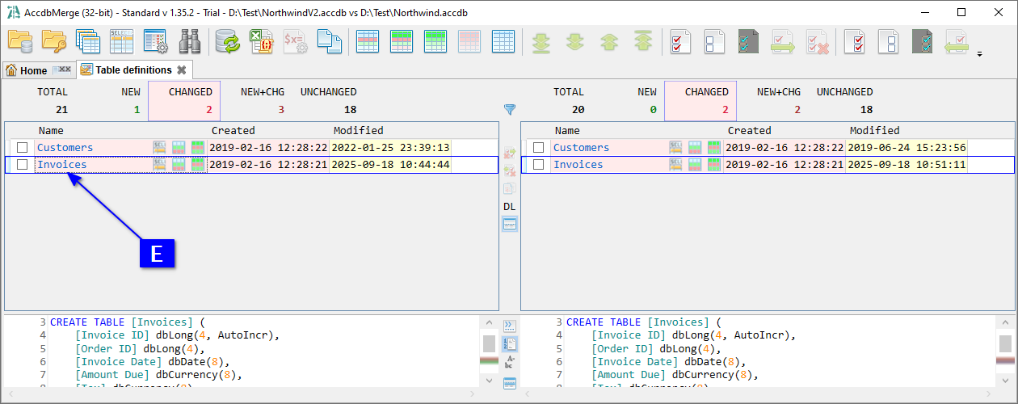
Task: Open the right panel Customers link
Action: (581, 148)
